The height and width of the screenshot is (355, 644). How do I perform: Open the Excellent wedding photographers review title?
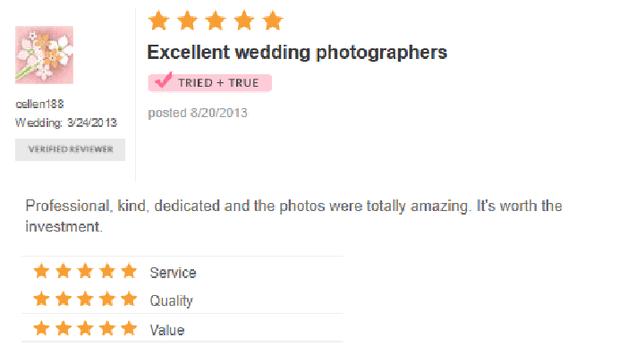click(x=297, y=53)
